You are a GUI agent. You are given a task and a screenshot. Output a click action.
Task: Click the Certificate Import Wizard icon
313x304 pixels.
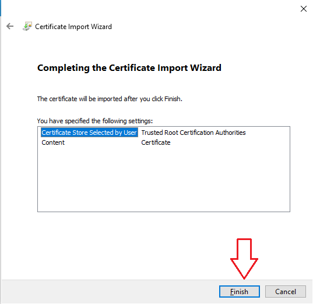click(27, 26)
